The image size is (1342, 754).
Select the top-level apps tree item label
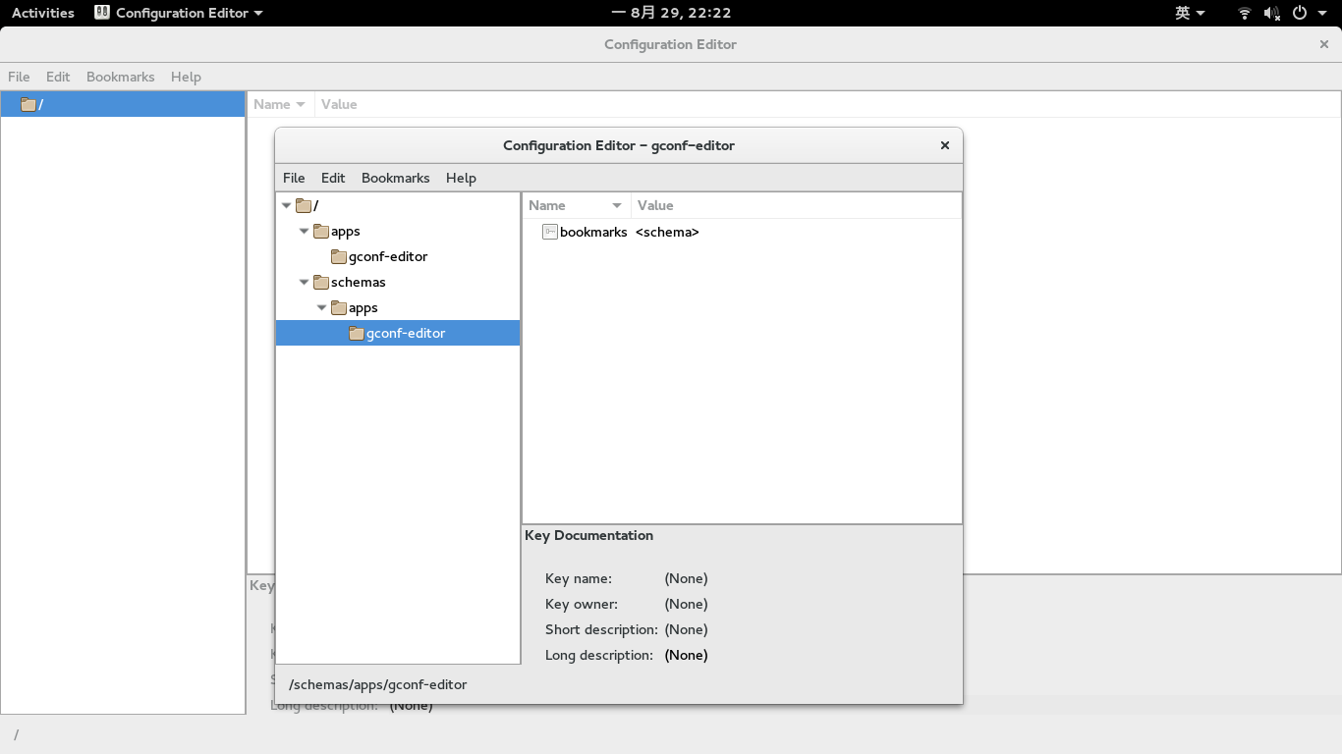(345, 232)
